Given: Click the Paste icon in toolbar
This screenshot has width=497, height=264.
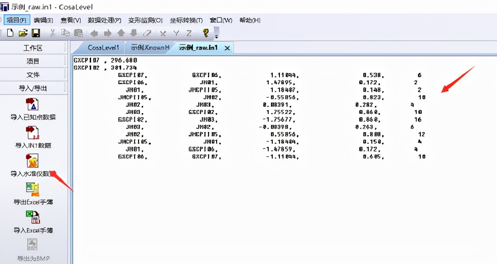Looking at the screenshot, I should (x=78, y=33).
